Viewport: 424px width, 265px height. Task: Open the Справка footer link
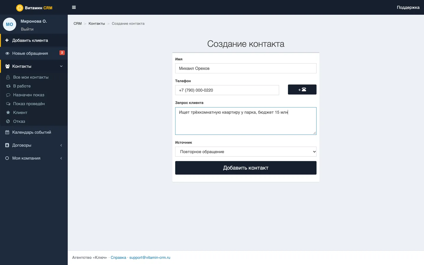tap(118, 257)
